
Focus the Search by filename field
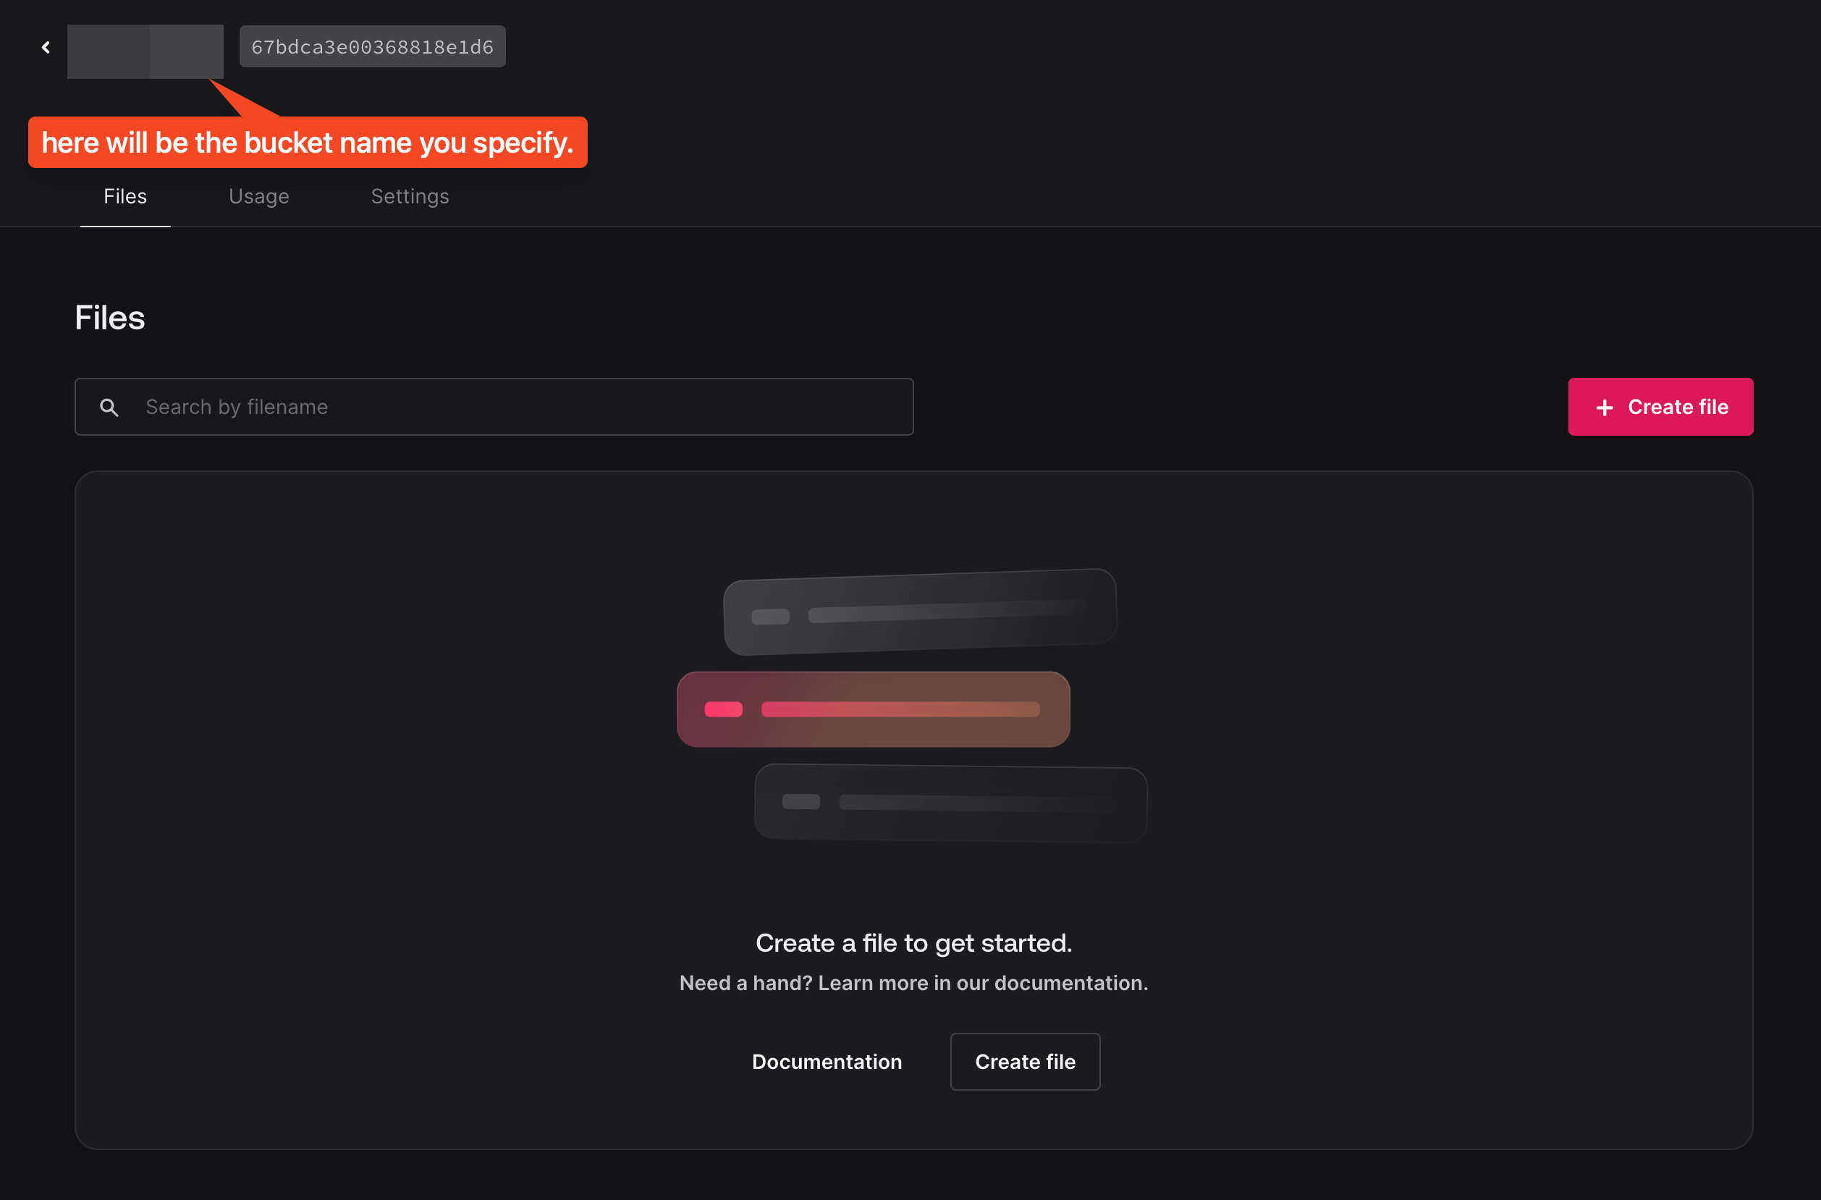[494, 407]
